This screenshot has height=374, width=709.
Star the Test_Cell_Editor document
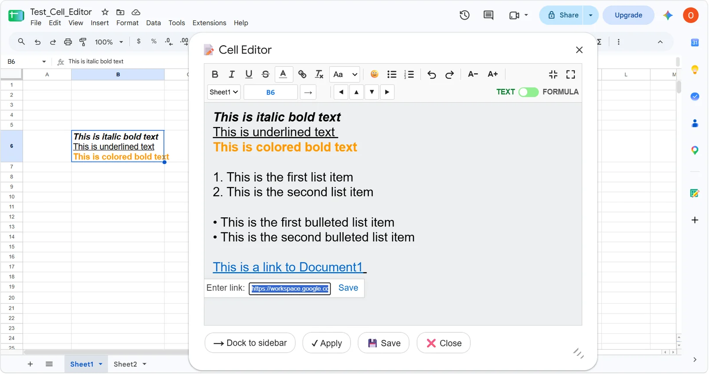tap(105, 12)
